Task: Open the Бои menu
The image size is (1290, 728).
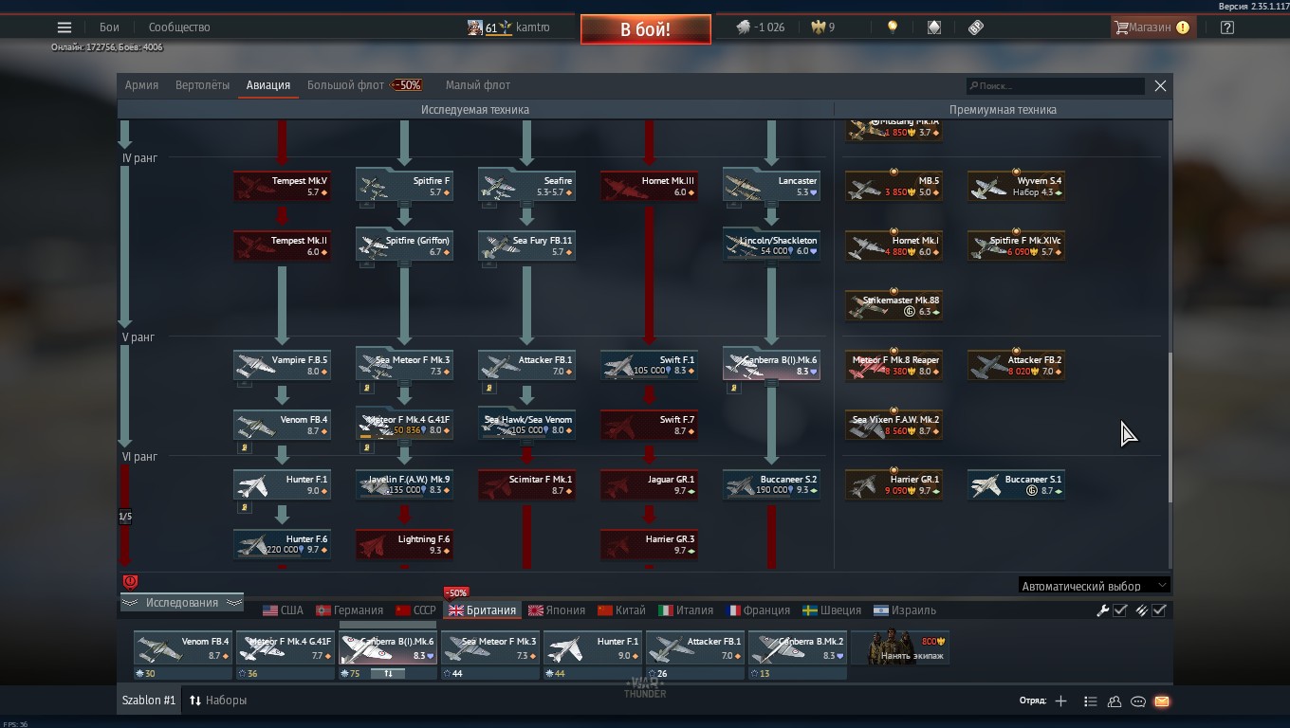Action: coord(110,27)
